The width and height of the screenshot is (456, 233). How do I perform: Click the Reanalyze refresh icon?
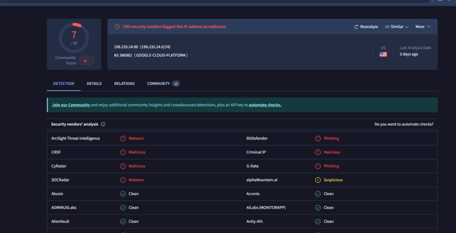point(356,27)
